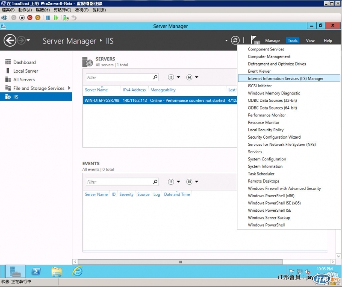Viewport: 342px width, 287px height.
Task: Click the Action Center flag in tray
Action: click(x=292, y=272)
